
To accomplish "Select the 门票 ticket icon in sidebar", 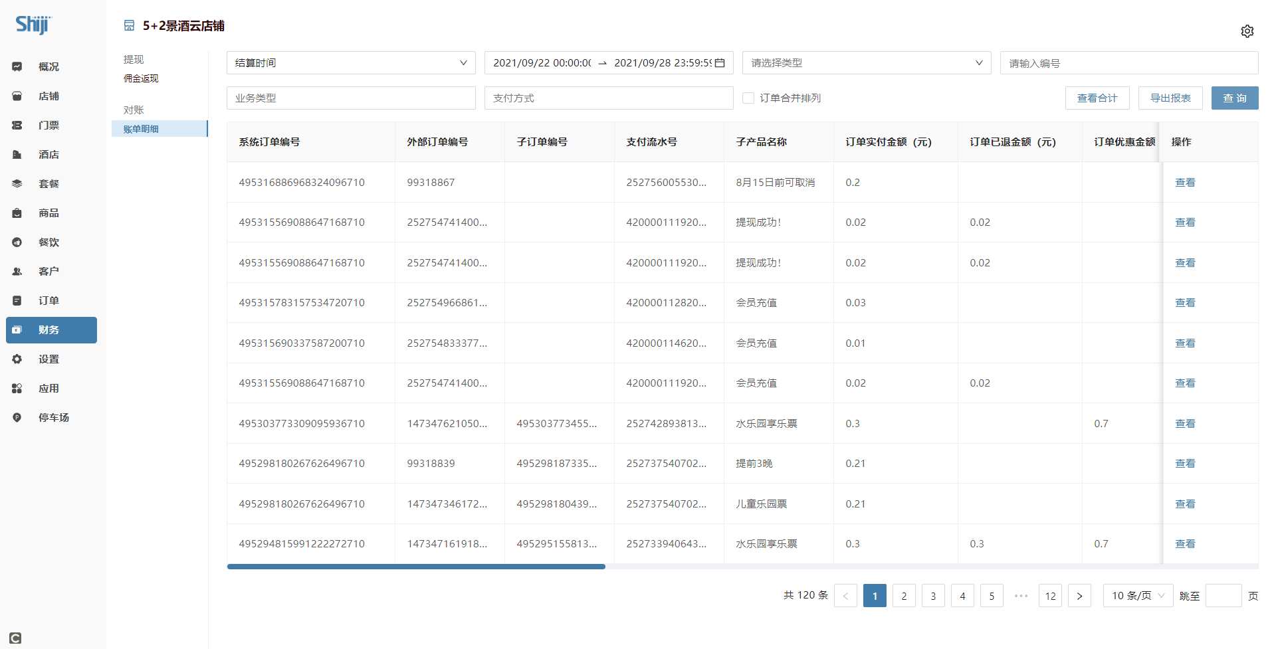I will (x=17, y=126).
